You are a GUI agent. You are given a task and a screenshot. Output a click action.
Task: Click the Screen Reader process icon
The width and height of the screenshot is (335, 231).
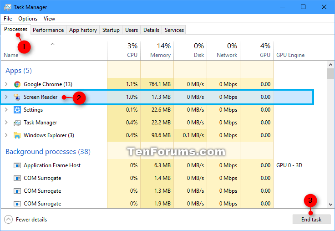click(x=17, y=97)
